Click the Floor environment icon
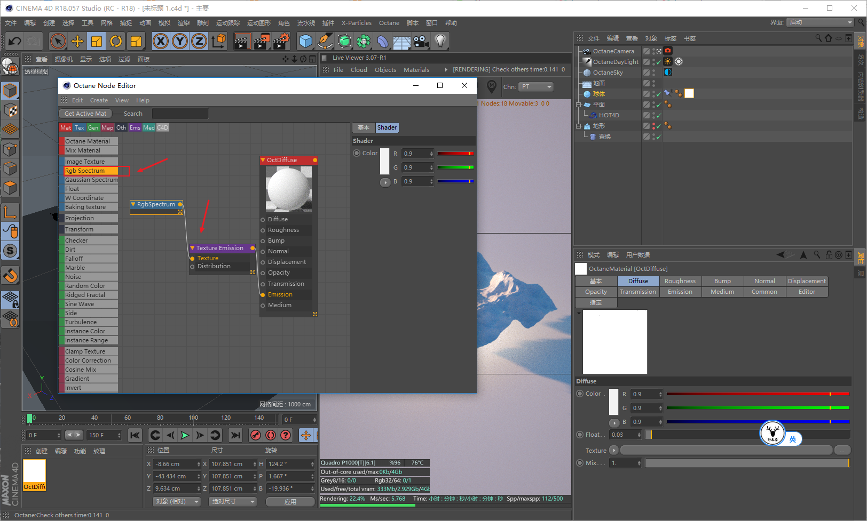Image resolution: width=867 pixels, height=521 pixels. coord(402,41)
